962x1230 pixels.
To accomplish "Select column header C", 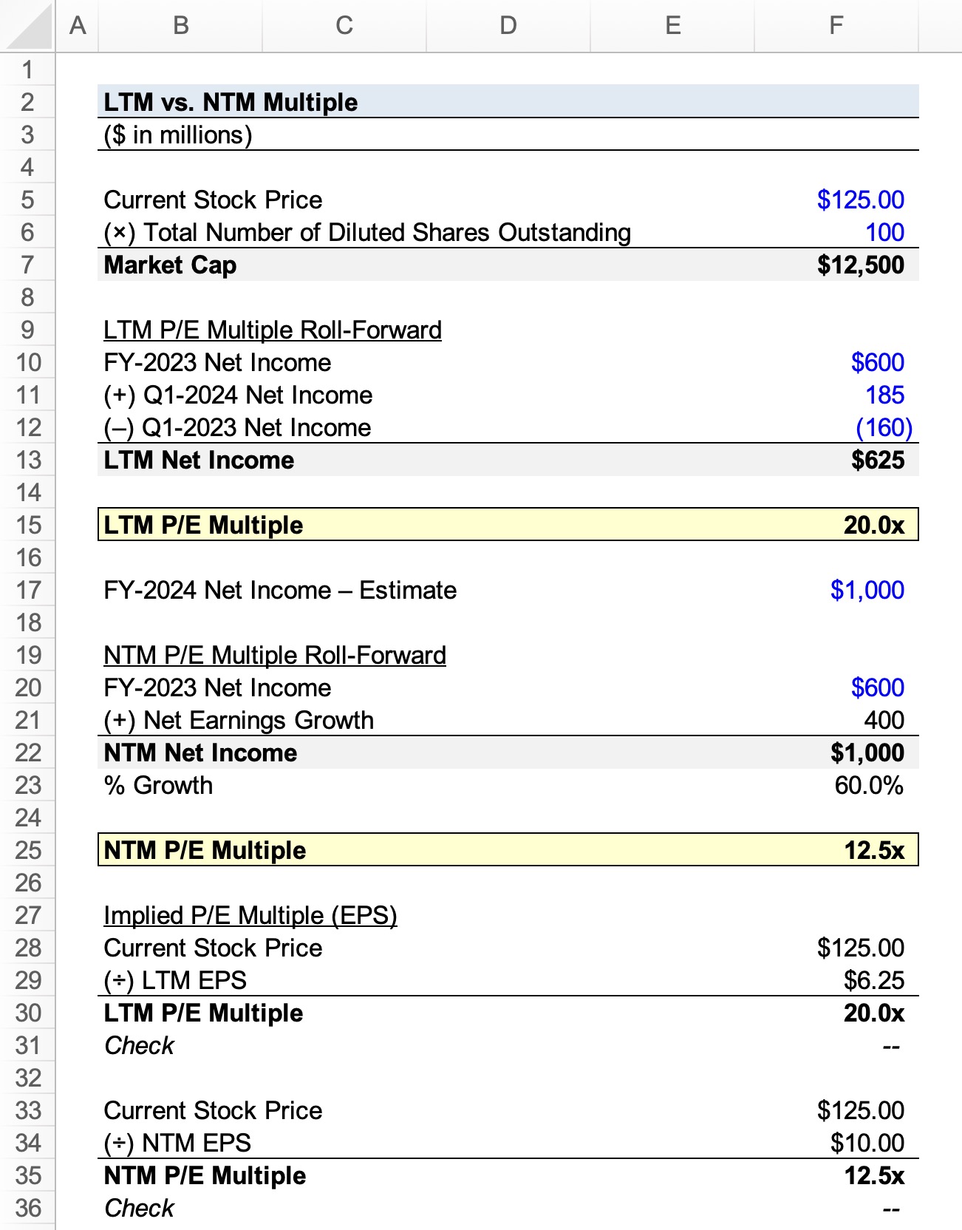I will (x=344, y=26).
